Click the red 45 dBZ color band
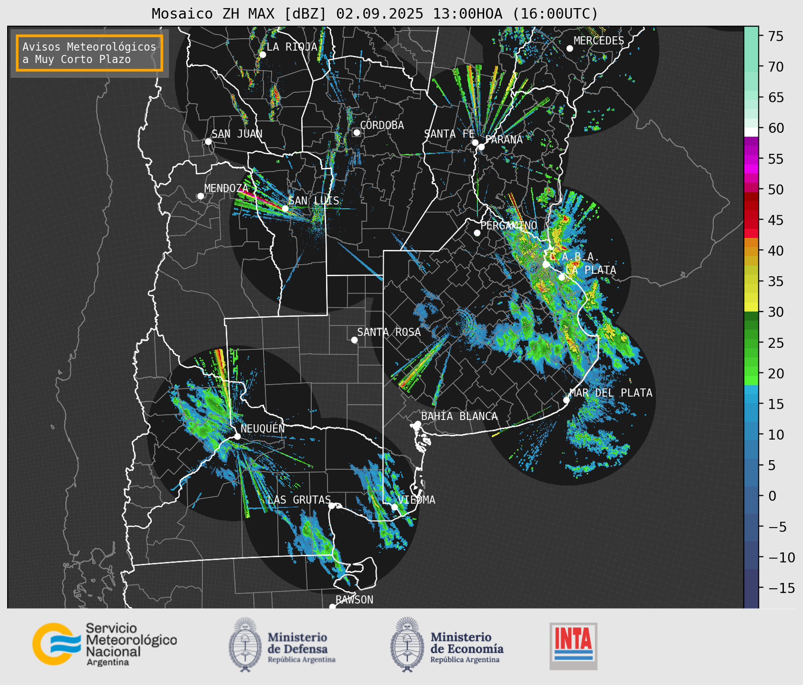The width and height of the screenshot is (803, 685). tap(751, 220)
